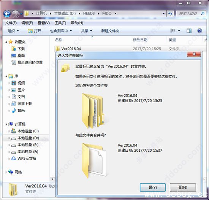This screenshot has height=200, width=209.
Task: Click the 是(Y) button
Action: [x=153, y=187]
